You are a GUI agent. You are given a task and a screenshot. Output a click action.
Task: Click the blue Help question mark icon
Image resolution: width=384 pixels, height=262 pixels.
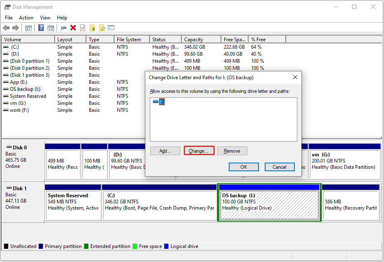tap(41, 28)
